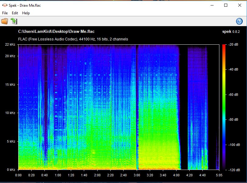Viewport: 247px width, 183px height.
Task: Maximize the Spek window
Action: 226,5
